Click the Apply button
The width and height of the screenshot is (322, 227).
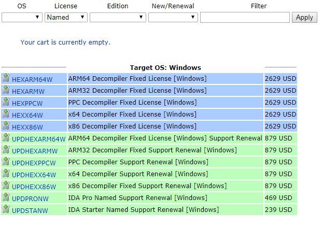304,18
